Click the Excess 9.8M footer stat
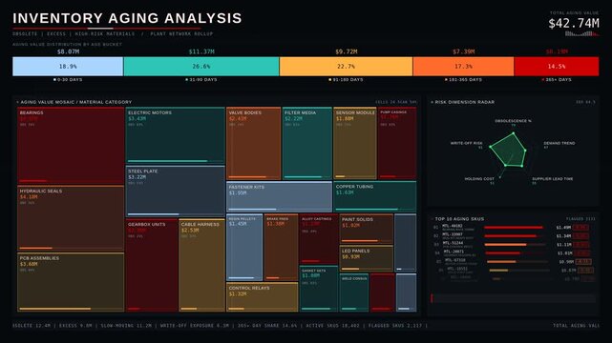Screen dimensions: 612x343 tap(75, 326)
